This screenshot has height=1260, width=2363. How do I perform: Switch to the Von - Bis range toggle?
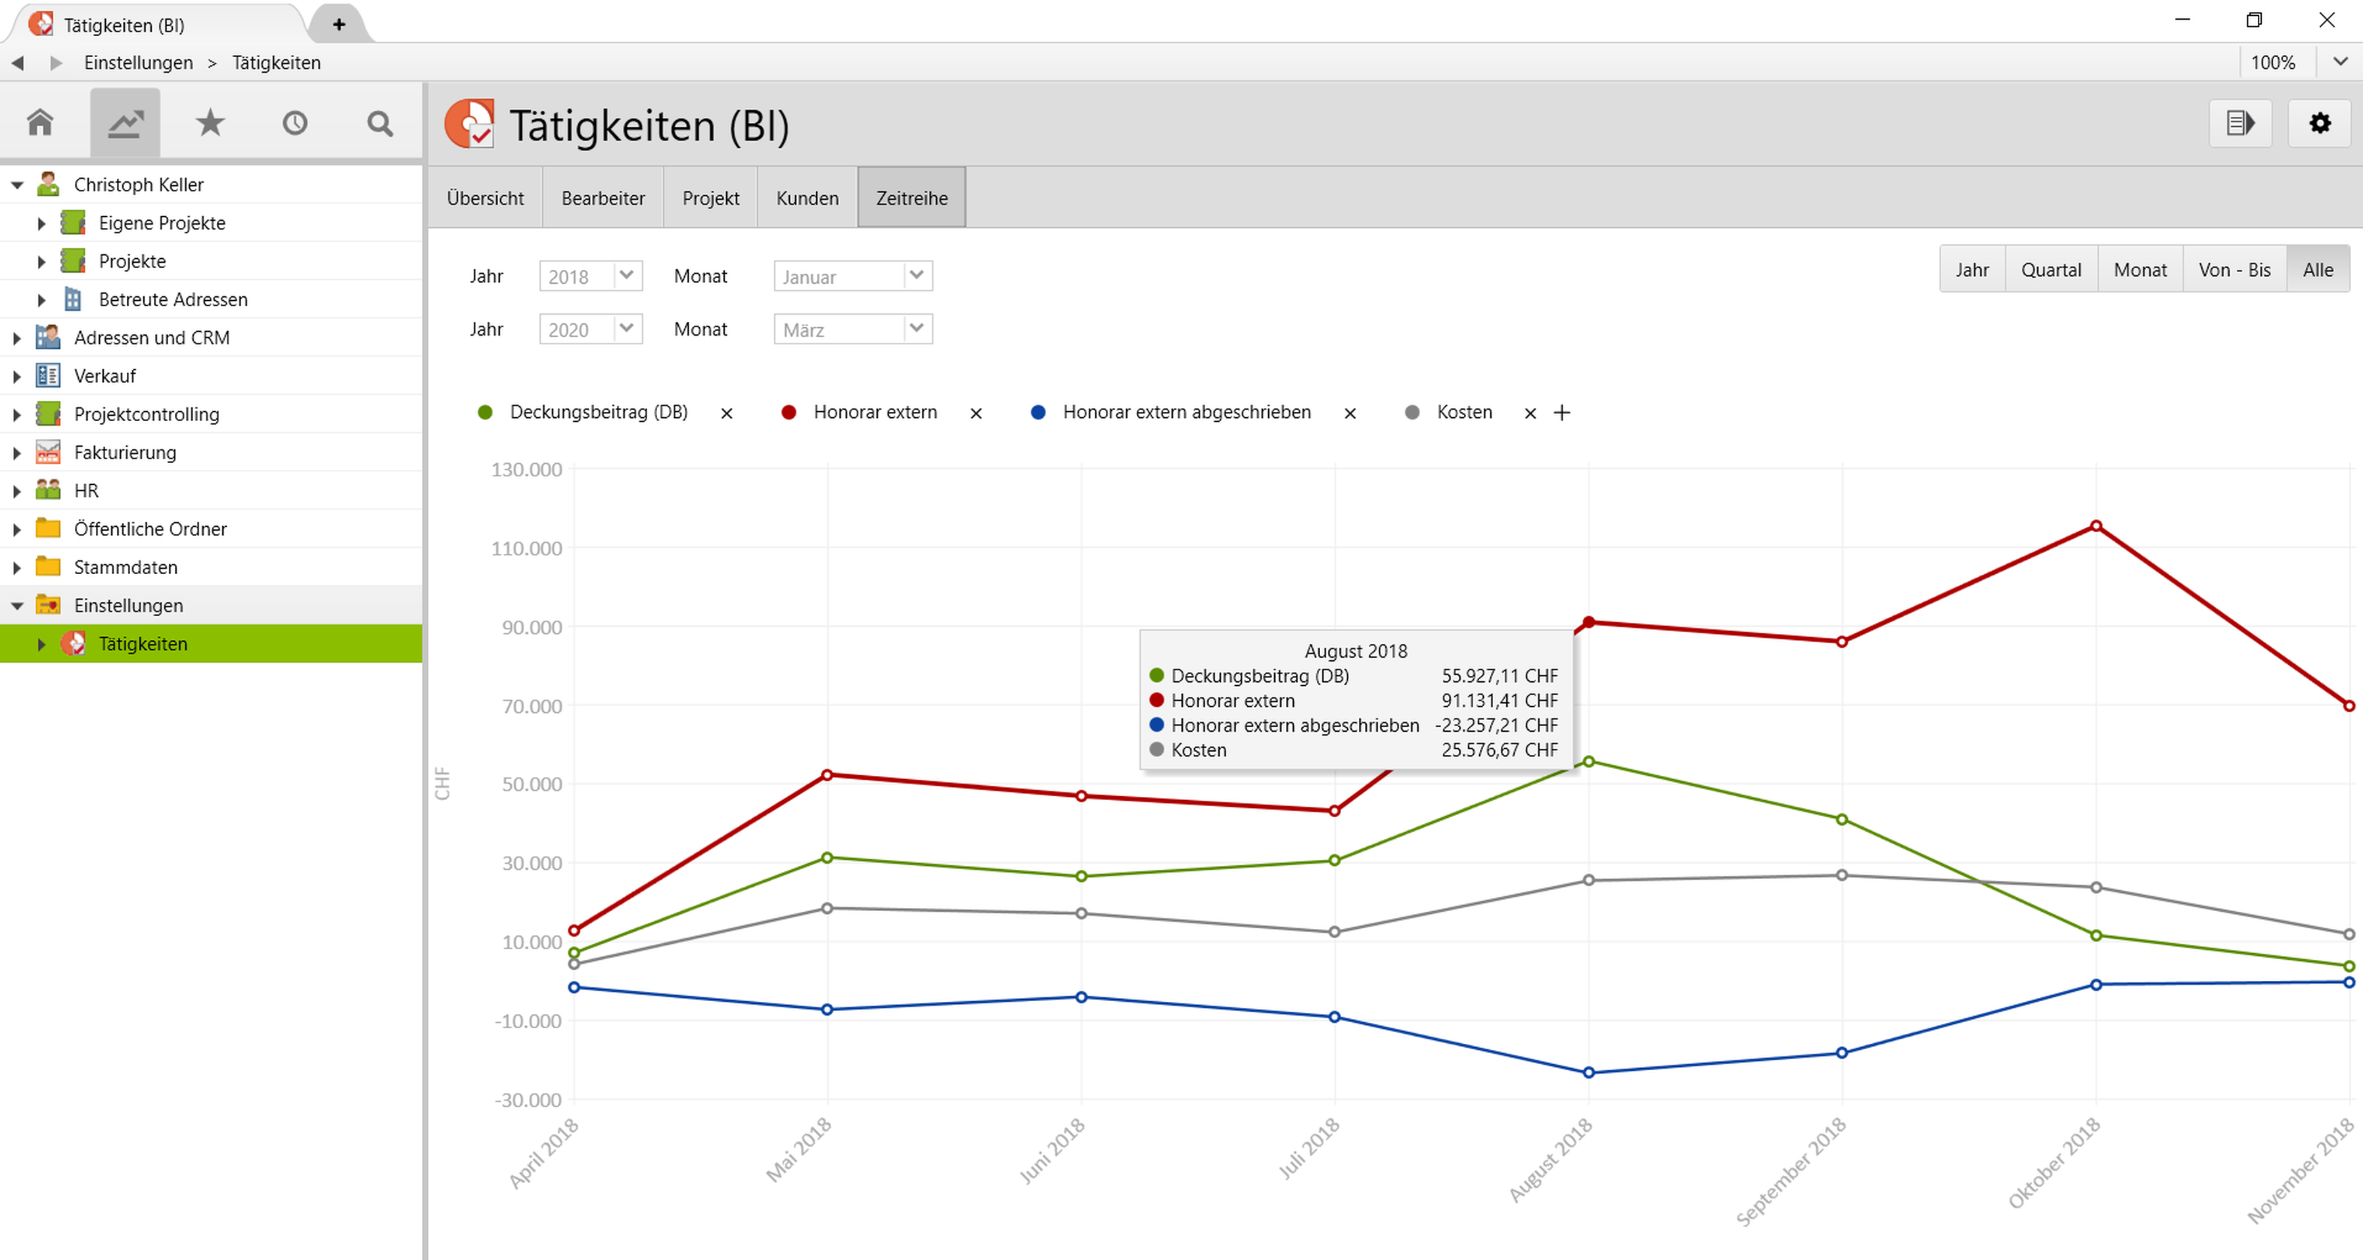(x=2234, y=269)
